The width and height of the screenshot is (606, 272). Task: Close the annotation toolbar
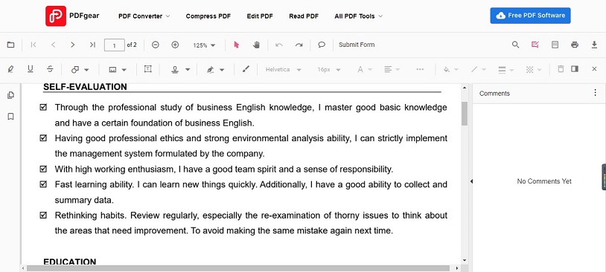(594, 69)
